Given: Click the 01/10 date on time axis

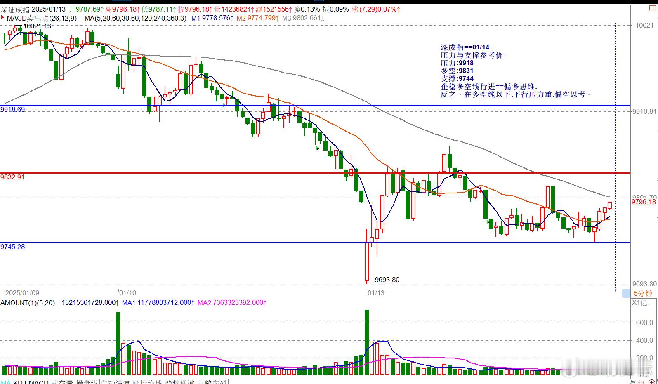Looking at the screenshot, I should point(127,293).
